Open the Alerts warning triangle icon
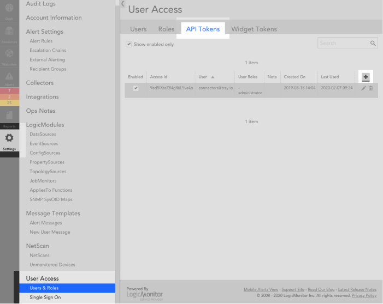 click(9, 78)
